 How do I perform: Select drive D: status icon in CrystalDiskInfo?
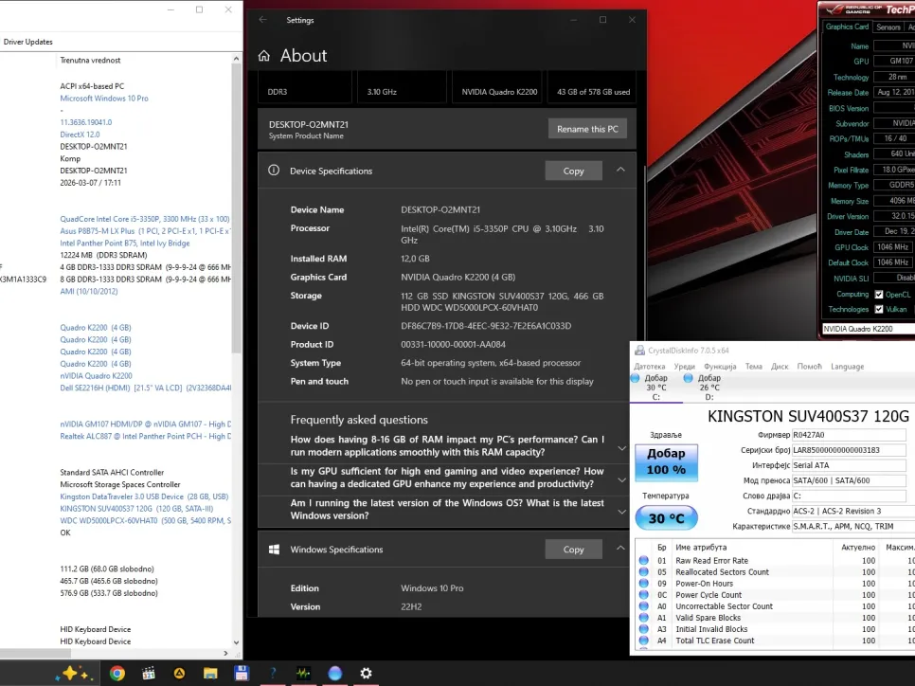(689, 378)
